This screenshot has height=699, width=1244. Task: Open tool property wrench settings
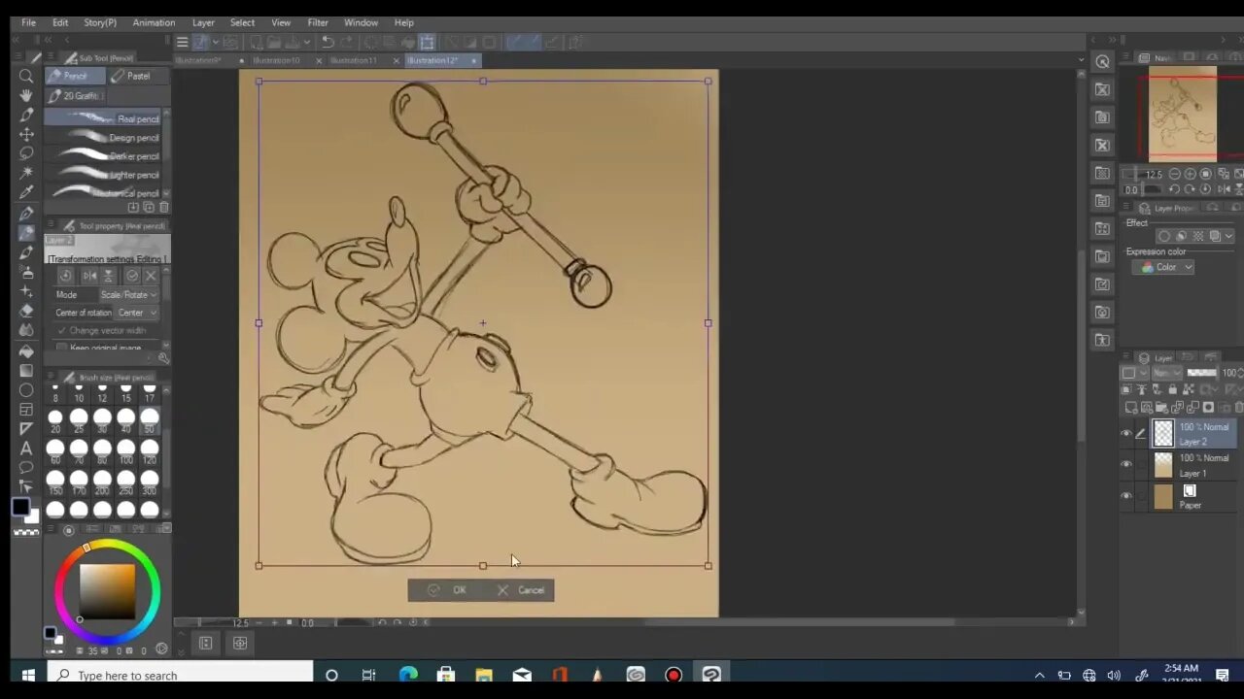pos(163,358)
